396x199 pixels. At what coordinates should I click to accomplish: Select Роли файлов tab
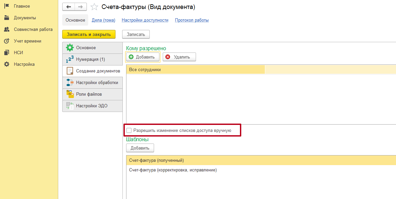coord(89,94)
